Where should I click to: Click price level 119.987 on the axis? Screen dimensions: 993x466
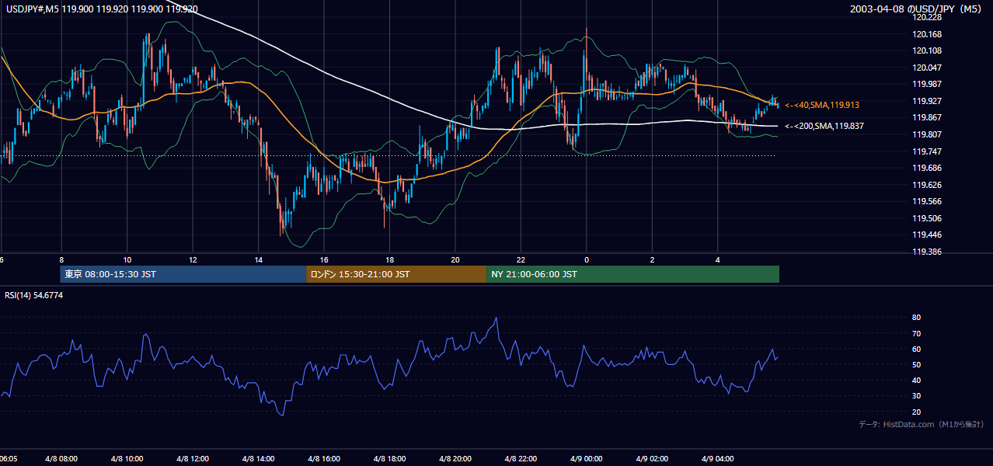(929, 84)
